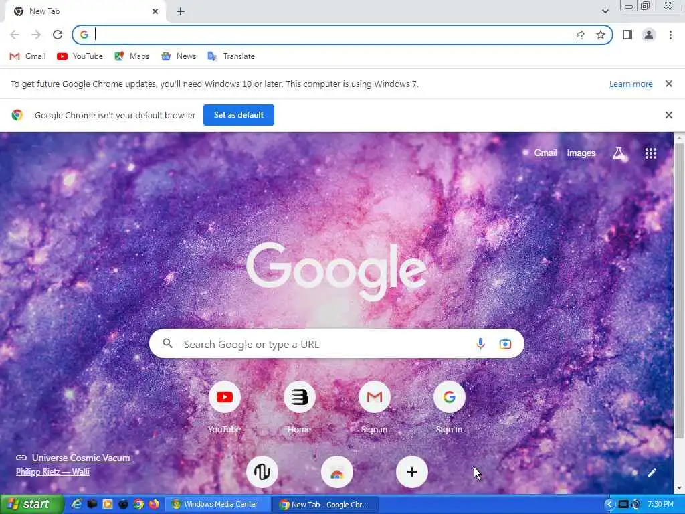Click the New Tab - Google Chrome taskbar button

click(326, 505)
